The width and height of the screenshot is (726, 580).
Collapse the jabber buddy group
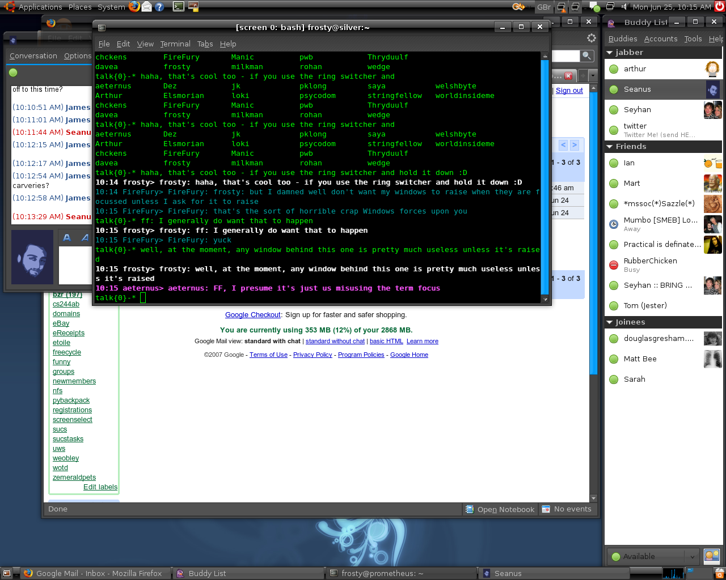pyautogui.click(x=610, y=53)
